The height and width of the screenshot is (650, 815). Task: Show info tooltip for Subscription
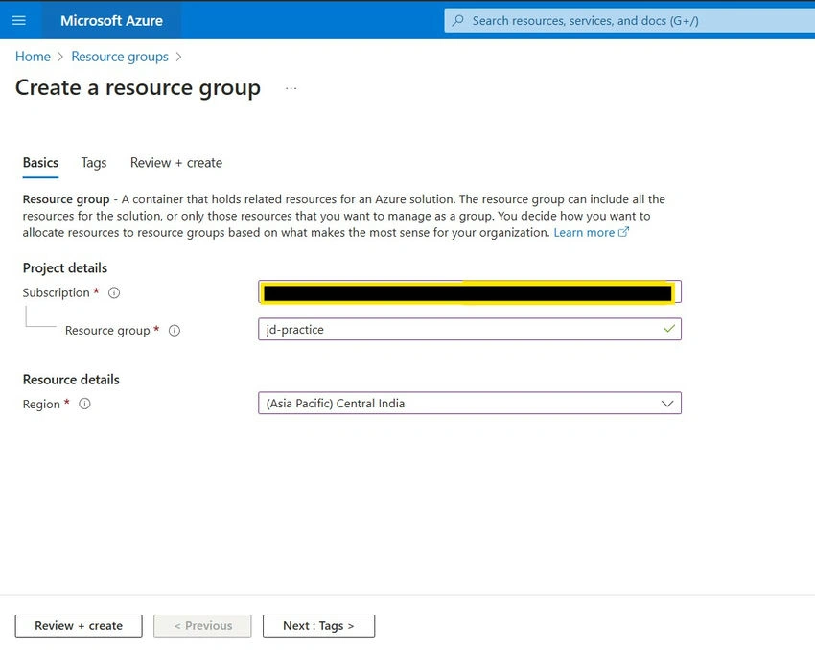tap(114, 293)
